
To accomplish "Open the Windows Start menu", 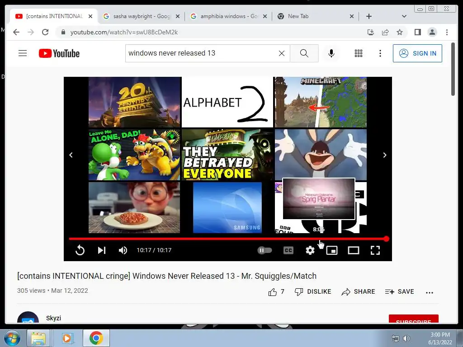I will pyautogui.click(x=11, y=338).
